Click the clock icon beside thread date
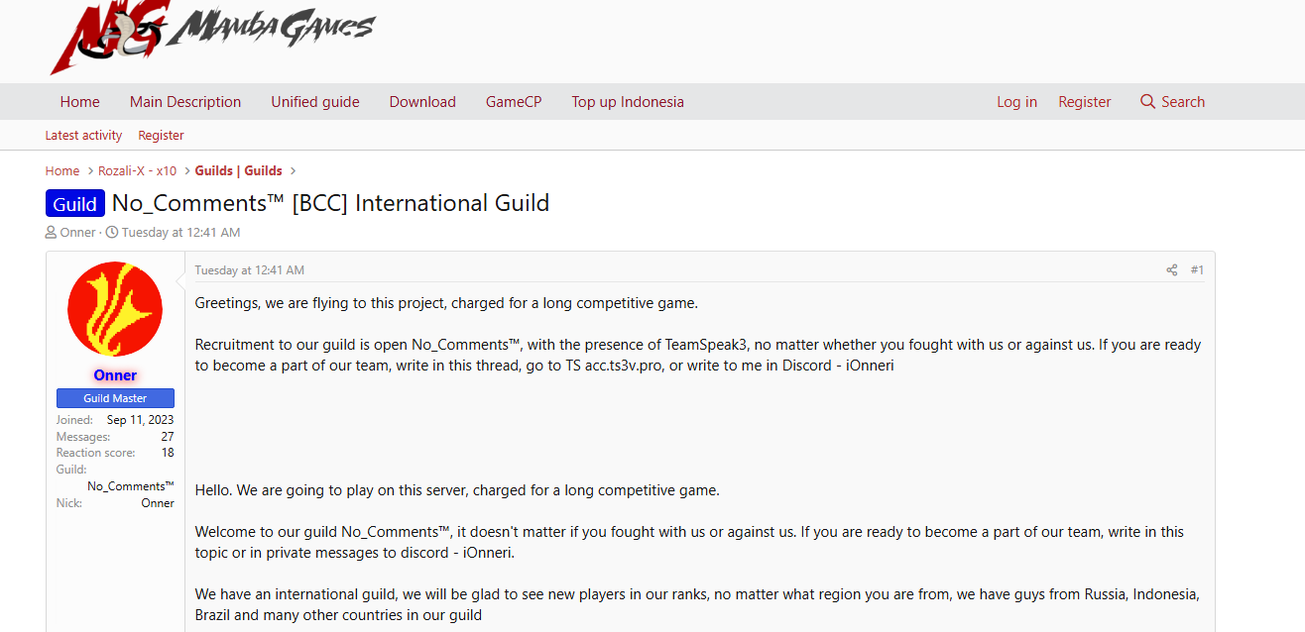 112,233
